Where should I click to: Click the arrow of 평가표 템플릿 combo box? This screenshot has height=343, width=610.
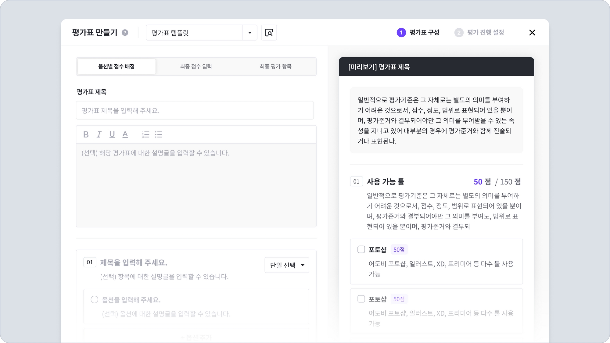(x=250, y=33)
